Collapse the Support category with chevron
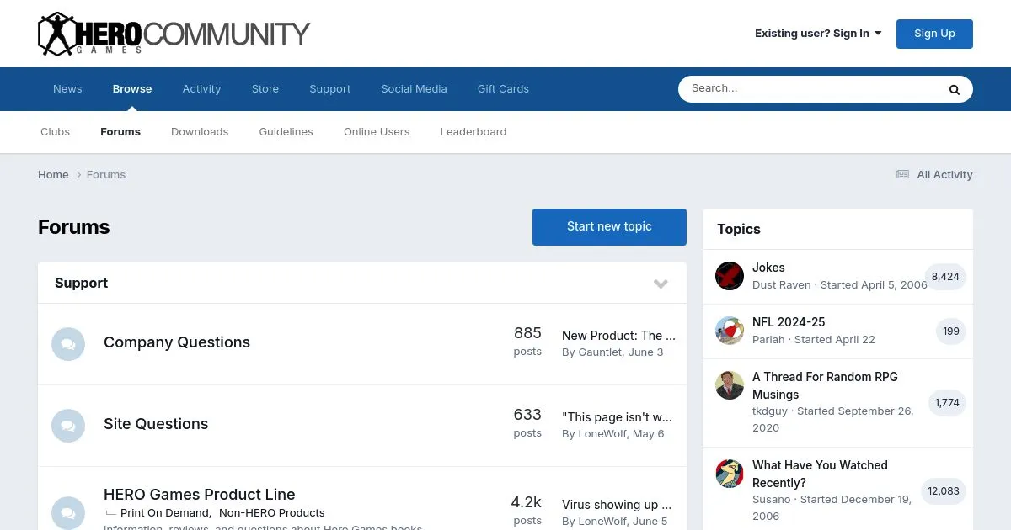This screenshot has width=1011, height=530. tap(661, 284)
